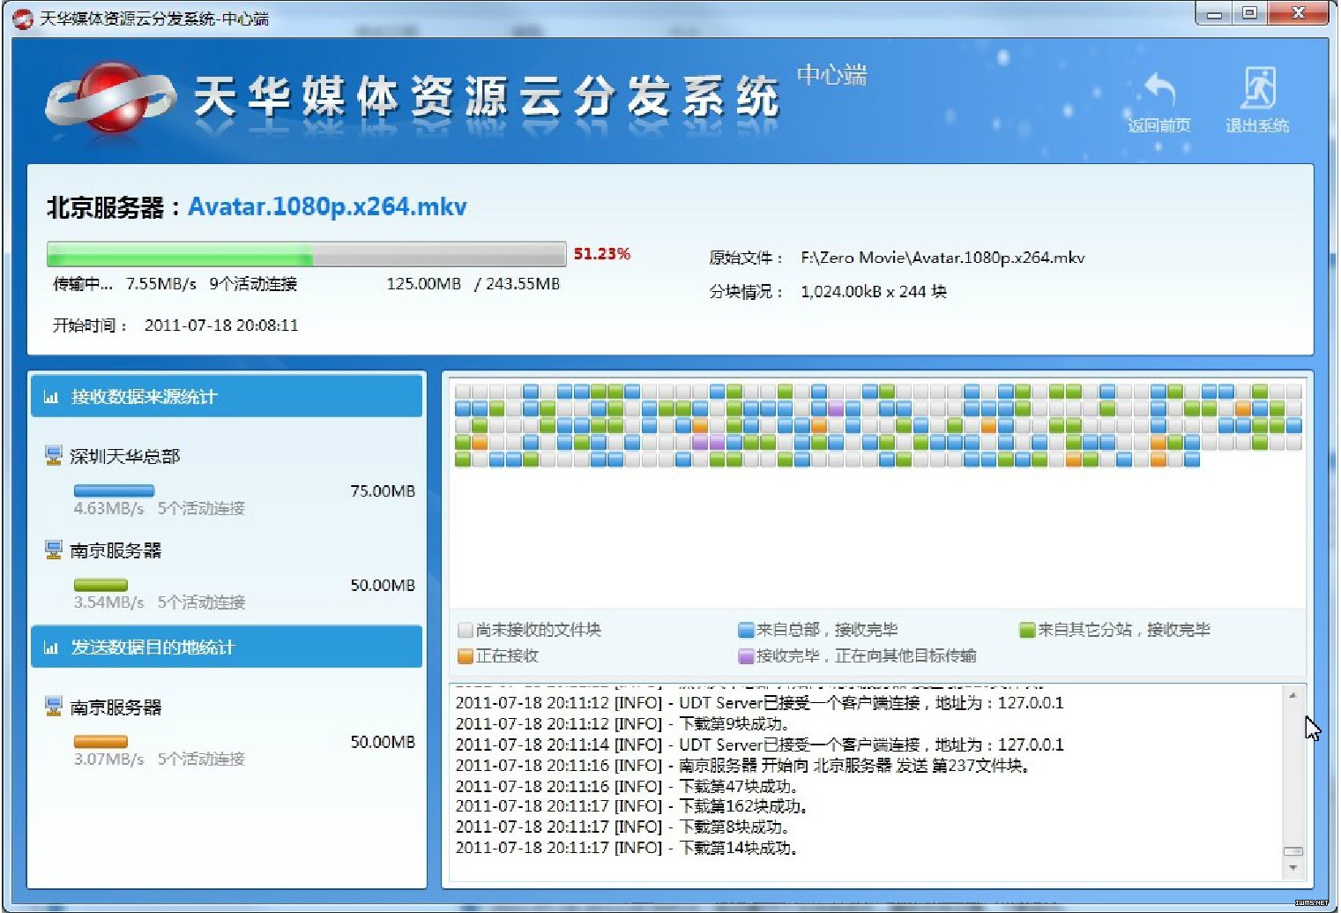This screenshot has height=913, width=1341.
Task: Click the computer icon under send data destinations
Action: coord(54,707)
